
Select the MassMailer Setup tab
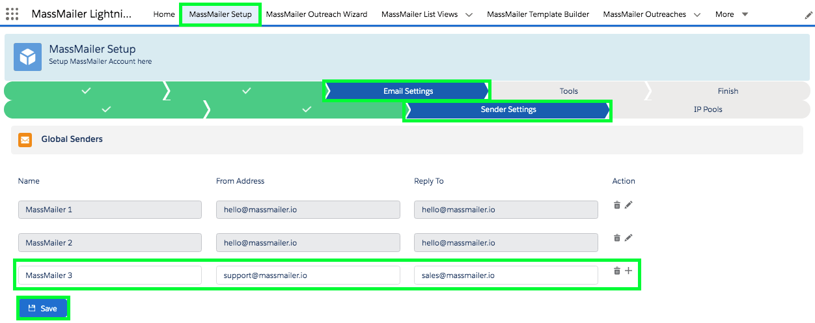(220, 14)
